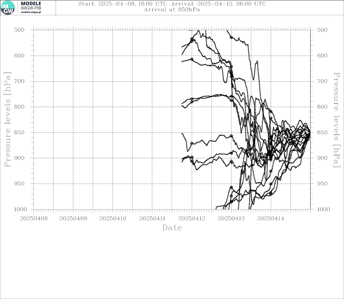Click the 20250408 date axis label

pos(34,219)
